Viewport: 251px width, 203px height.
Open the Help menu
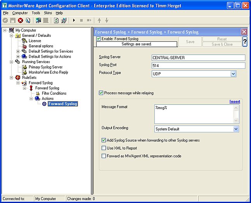pos(59,13)
